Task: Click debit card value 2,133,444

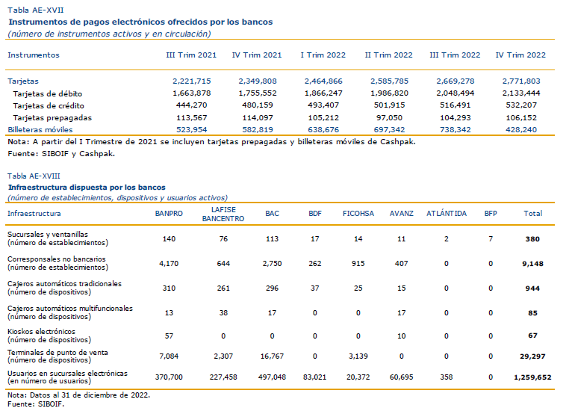Action: pos(521,93)
